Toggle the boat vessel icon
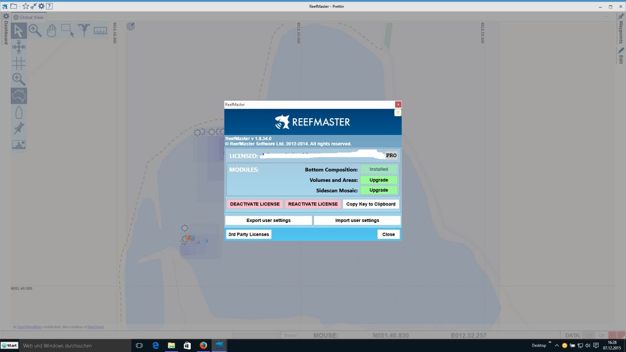This screenshot has height=352, width=626. (19, 112)
